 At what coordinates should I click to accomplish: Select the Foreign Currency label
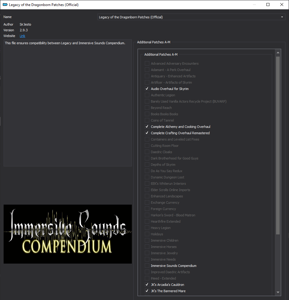point(163,209)
